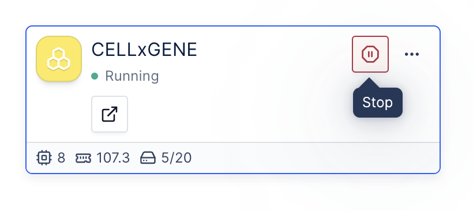This screenshot has height=211, width=473.
Task: Click the memory value 107.3
Action: point(113,158)
